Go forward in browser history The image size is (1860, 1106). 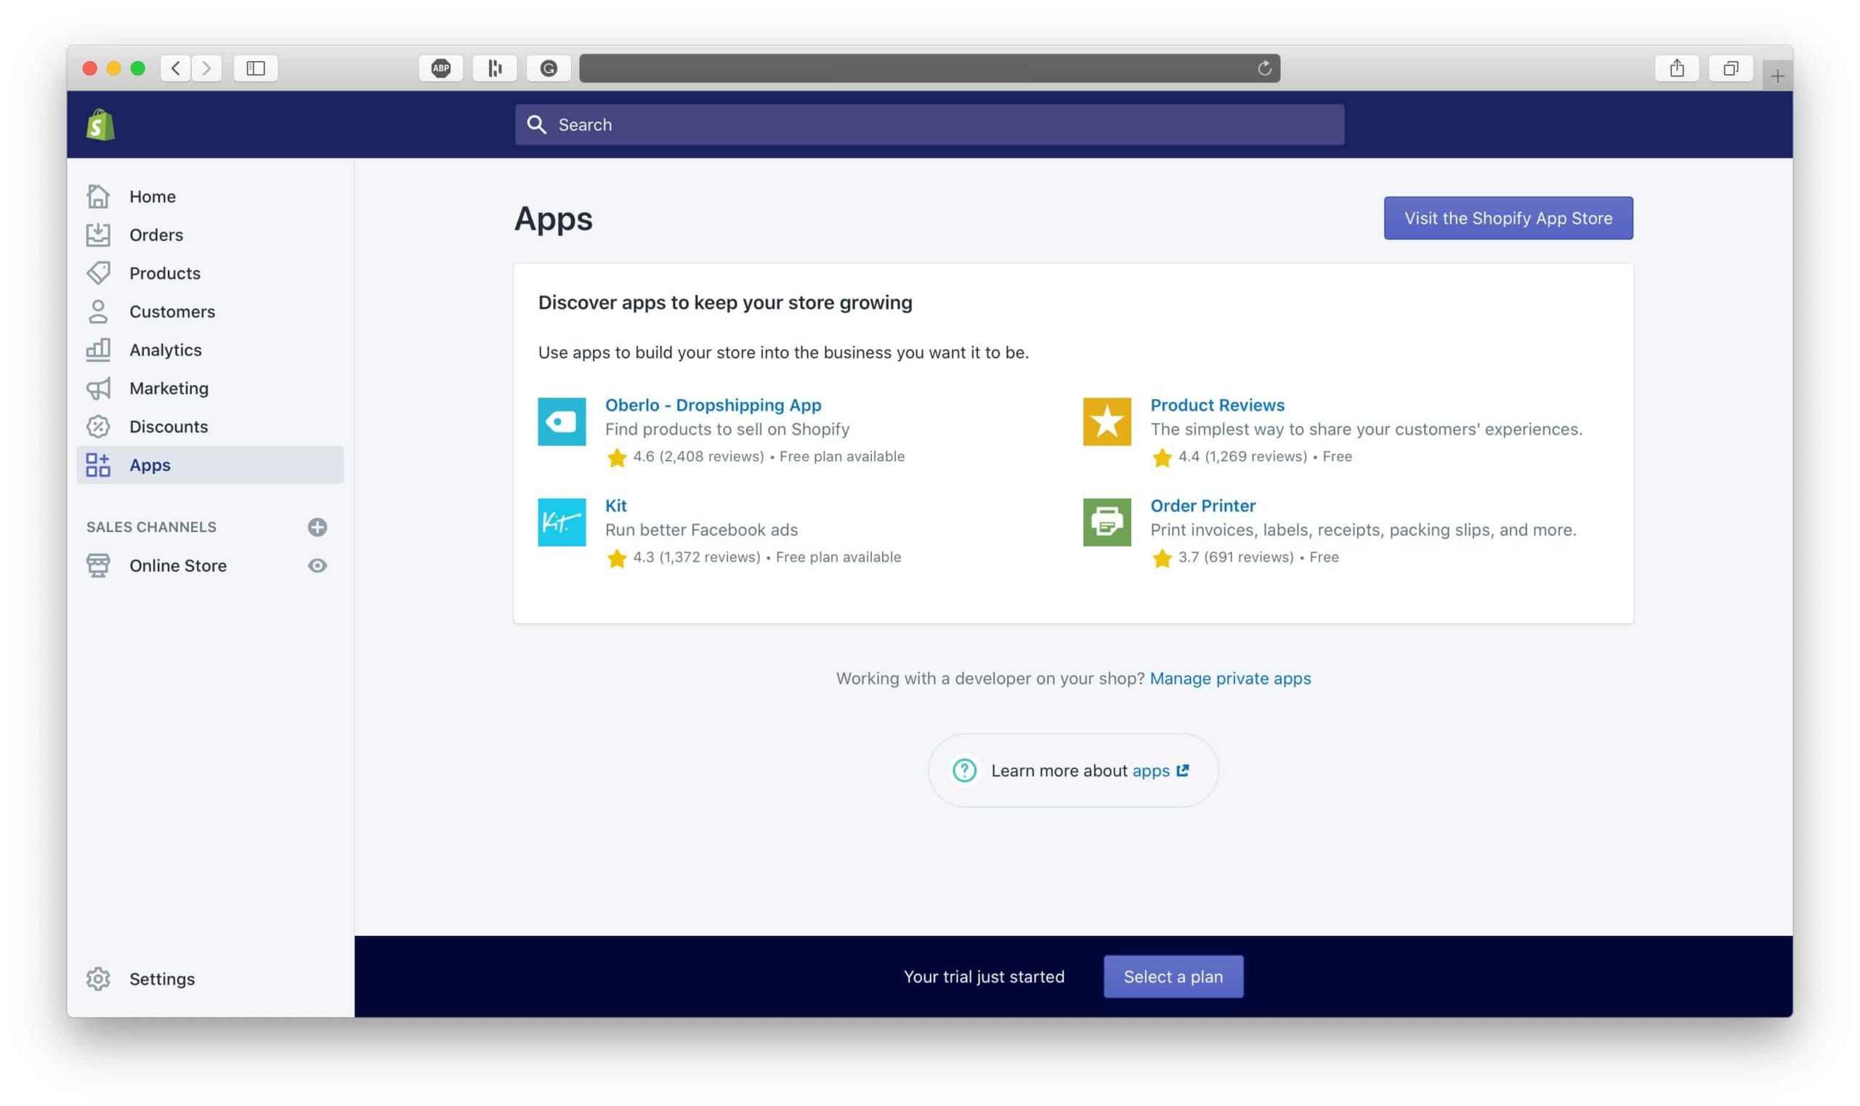206,68
